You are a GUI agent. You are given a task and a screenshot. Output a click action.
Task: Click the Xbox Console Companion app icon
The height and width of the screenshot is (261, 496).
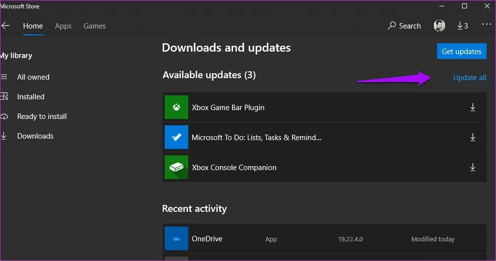pyautogui.click(x=176, y=167)
